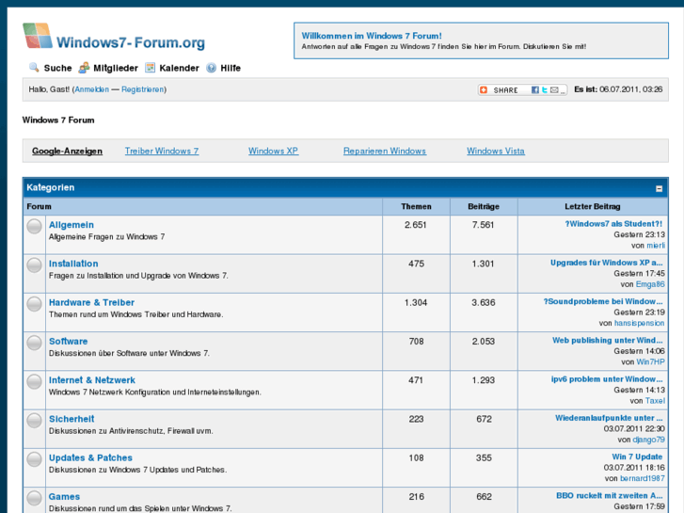Viewport: 684px width, 513px height.
Task: Click the Google-Anzeigen label link
Action: (x=67, y=151)
